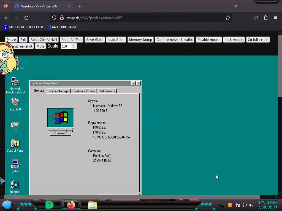
Task: Click the volume speaker tray icon
Action: (x=251, y=205)
